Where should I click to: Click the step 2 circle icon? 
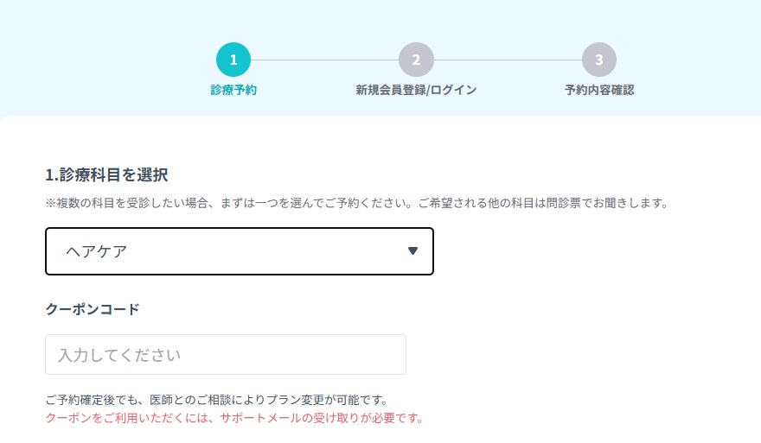416,60
